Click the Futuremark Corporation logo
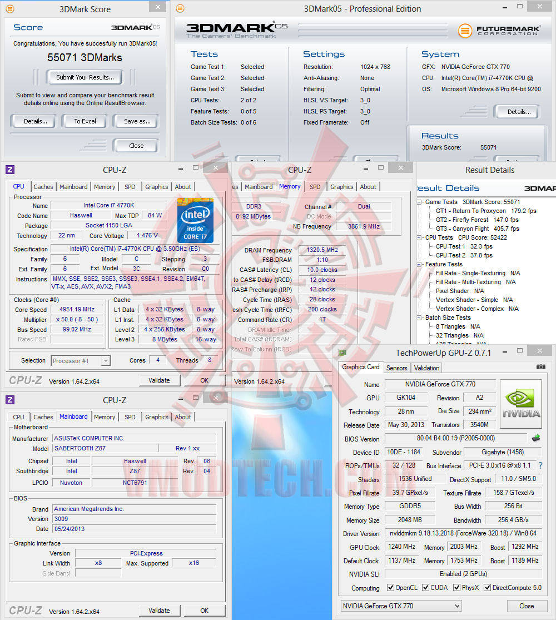Screen dimensions: 556x620 click(499, 31)
